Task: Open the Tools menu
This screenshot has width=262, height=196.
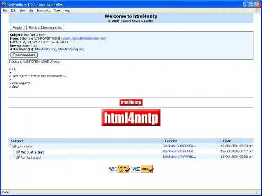Action: tap(57, 11)
